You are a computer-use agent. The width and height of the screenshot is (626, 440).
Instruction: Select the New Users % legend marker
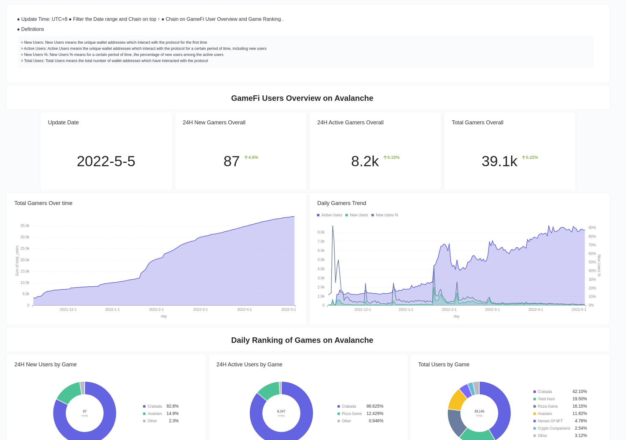pyautogui.click(x=372, y=215)
